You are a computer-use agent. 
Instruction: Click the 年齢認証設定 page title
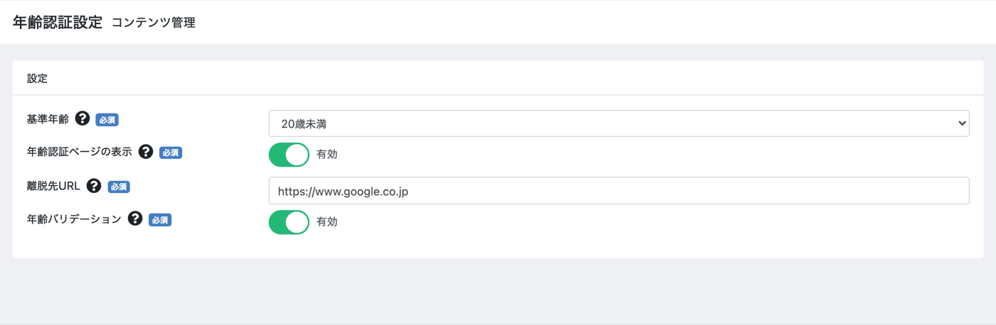[58, 22]
